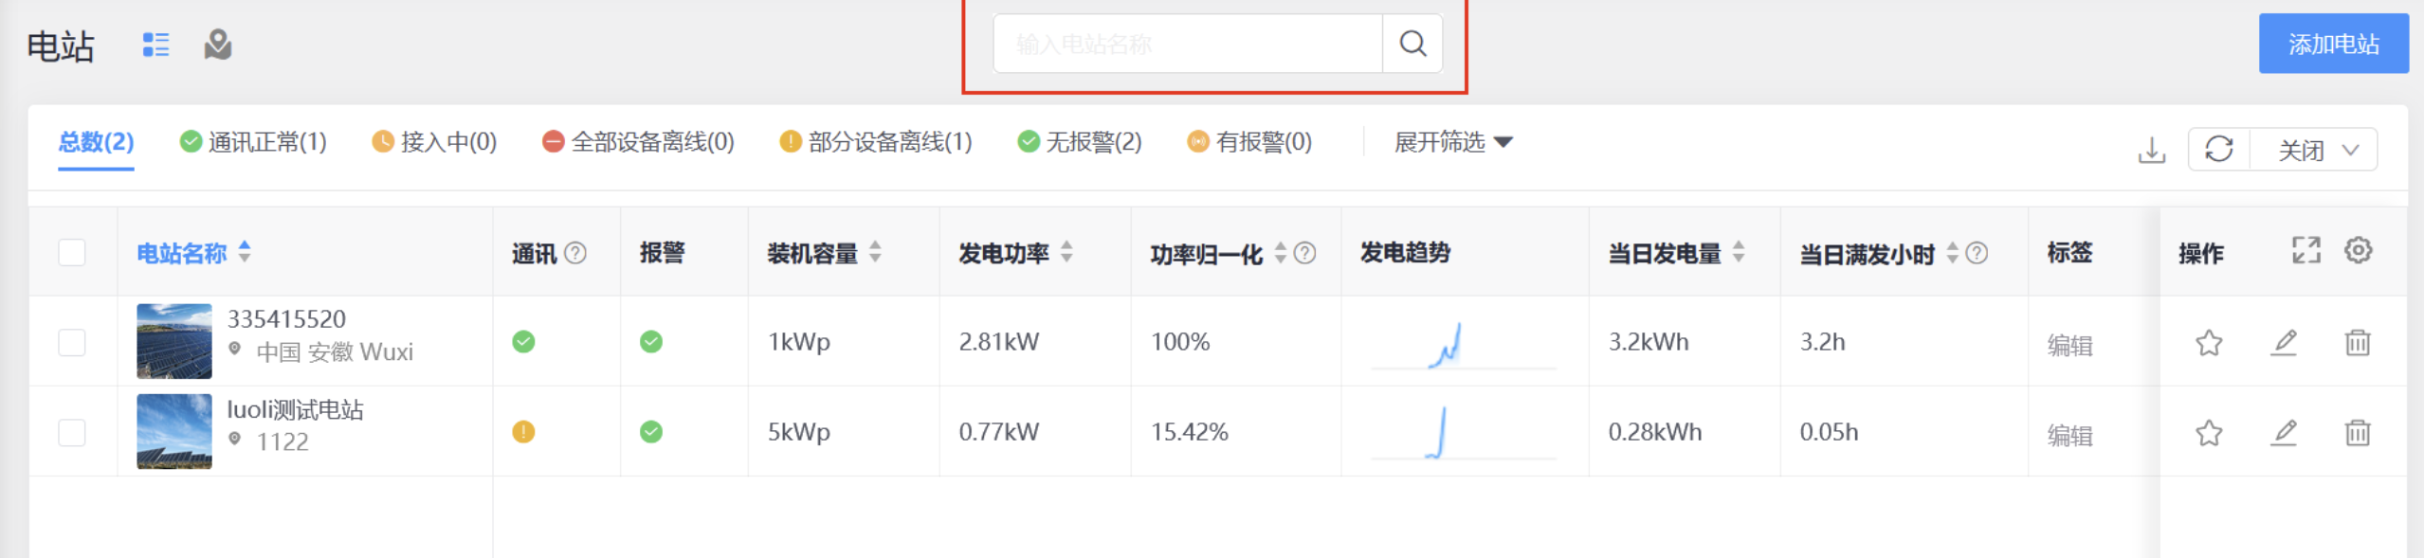
Task: Click the station name search field
Action: tap(1188, 44)
